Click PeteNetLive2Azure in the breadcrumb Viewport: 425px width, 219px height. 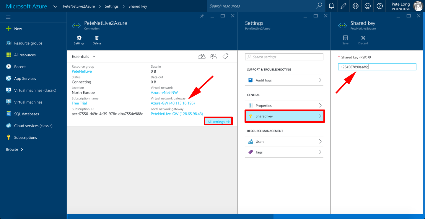[79, 6]
